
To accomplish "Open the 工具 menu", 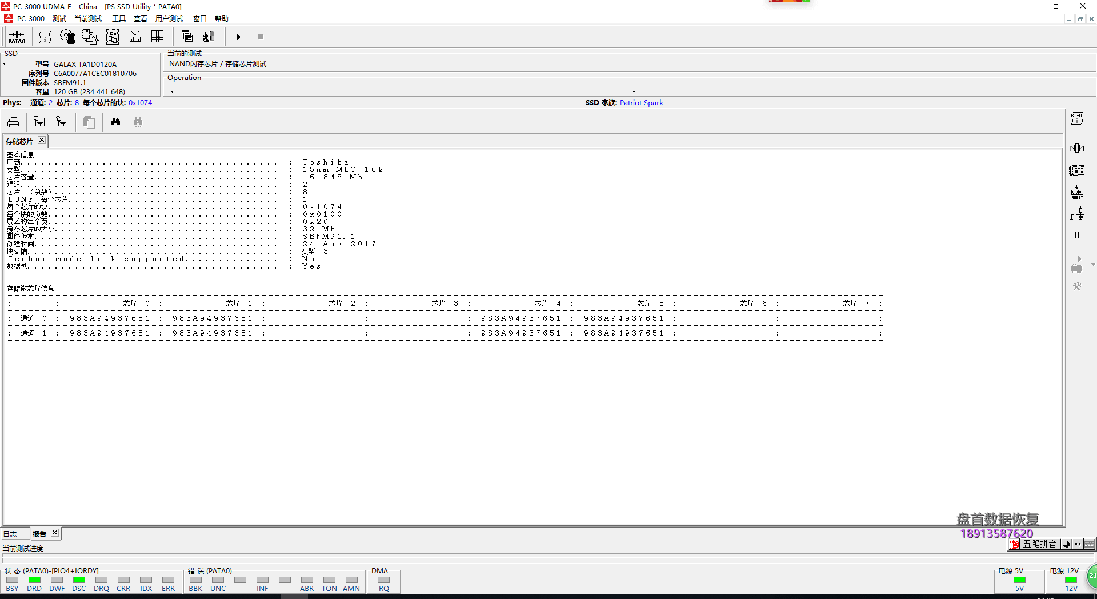I will click(x=119, y=18).
